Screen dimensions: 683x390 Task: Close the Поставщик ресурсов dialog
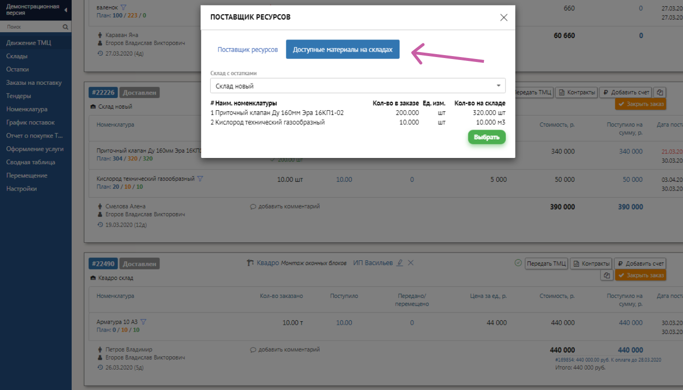tap(504, 18)
